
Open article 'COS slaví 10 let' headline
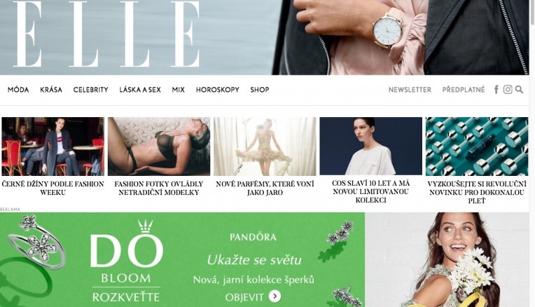point(371,191)
